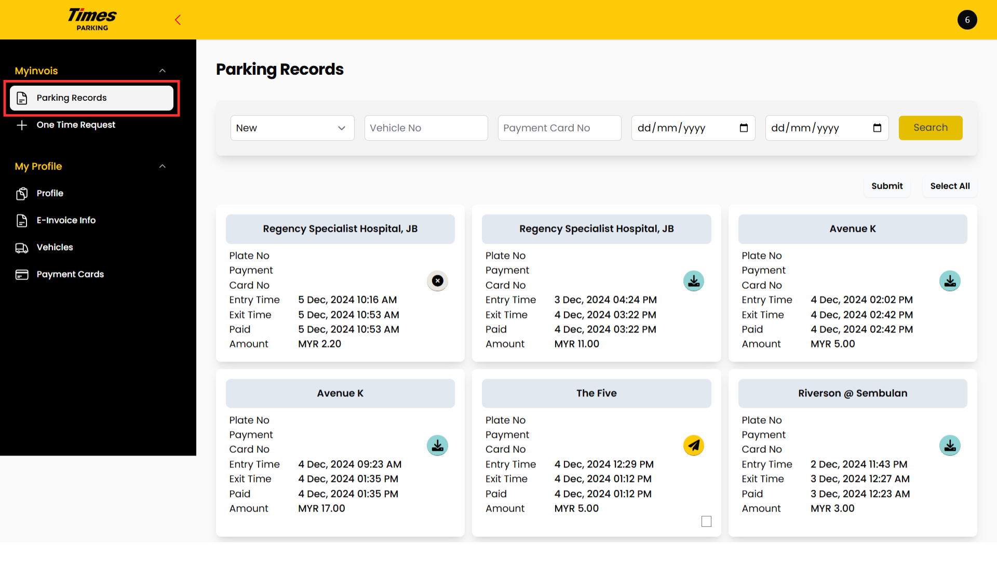The height and width of the screenshot is (561, 997).
Task: Click cancel icon on MYR 2.20 record
Action: tap(438, 281)
